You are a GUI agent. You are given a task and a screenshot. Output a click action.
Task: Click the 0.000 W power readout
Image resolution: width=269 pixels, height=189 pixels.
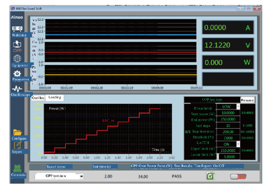228,62
